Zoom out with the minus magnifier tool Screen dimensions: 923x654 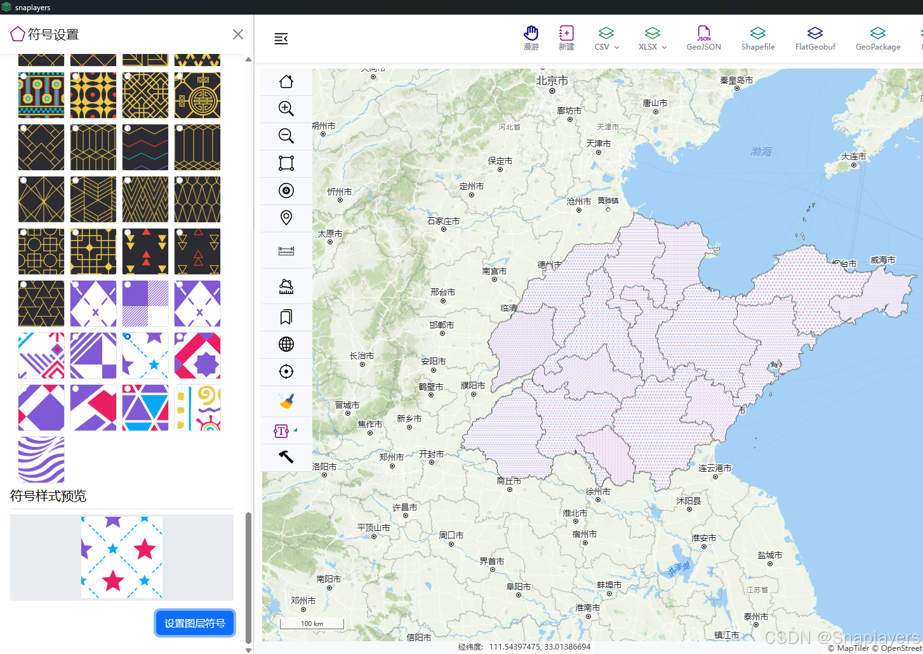coord(286,136)
